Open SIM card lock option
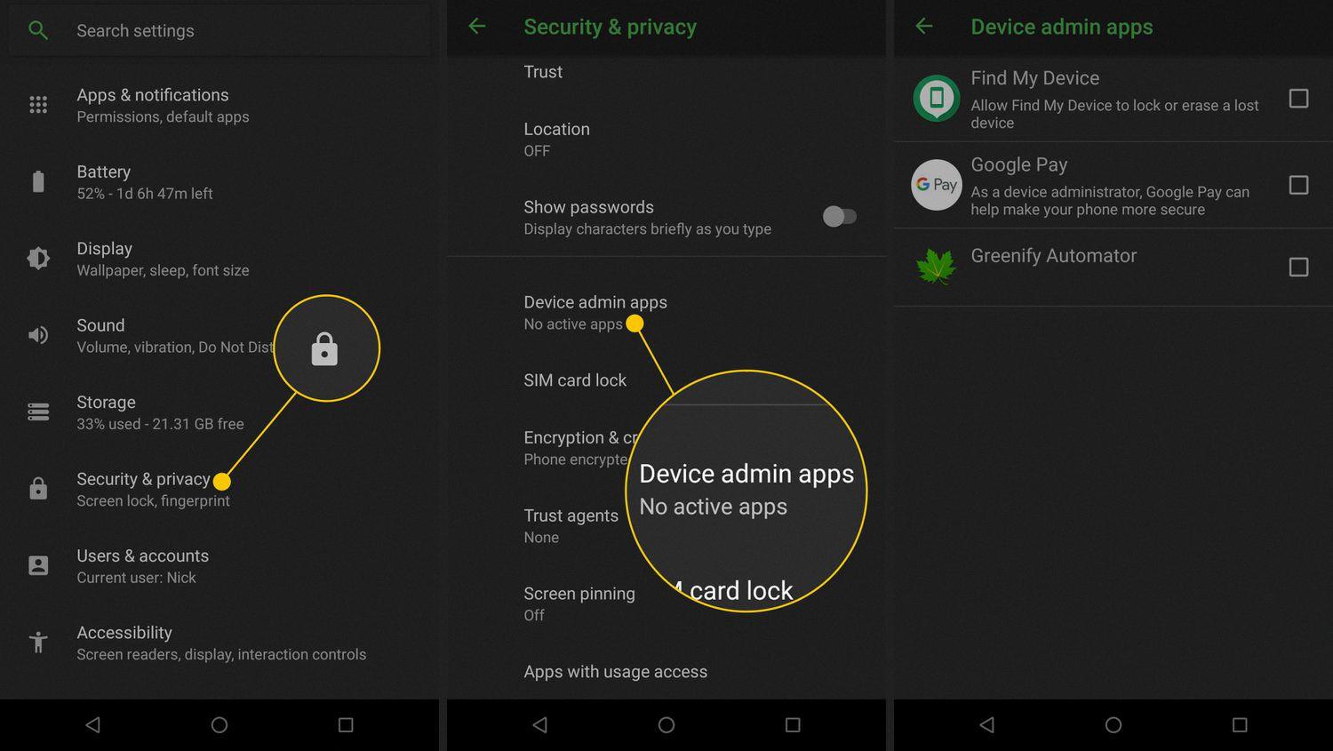 (575, 380)
